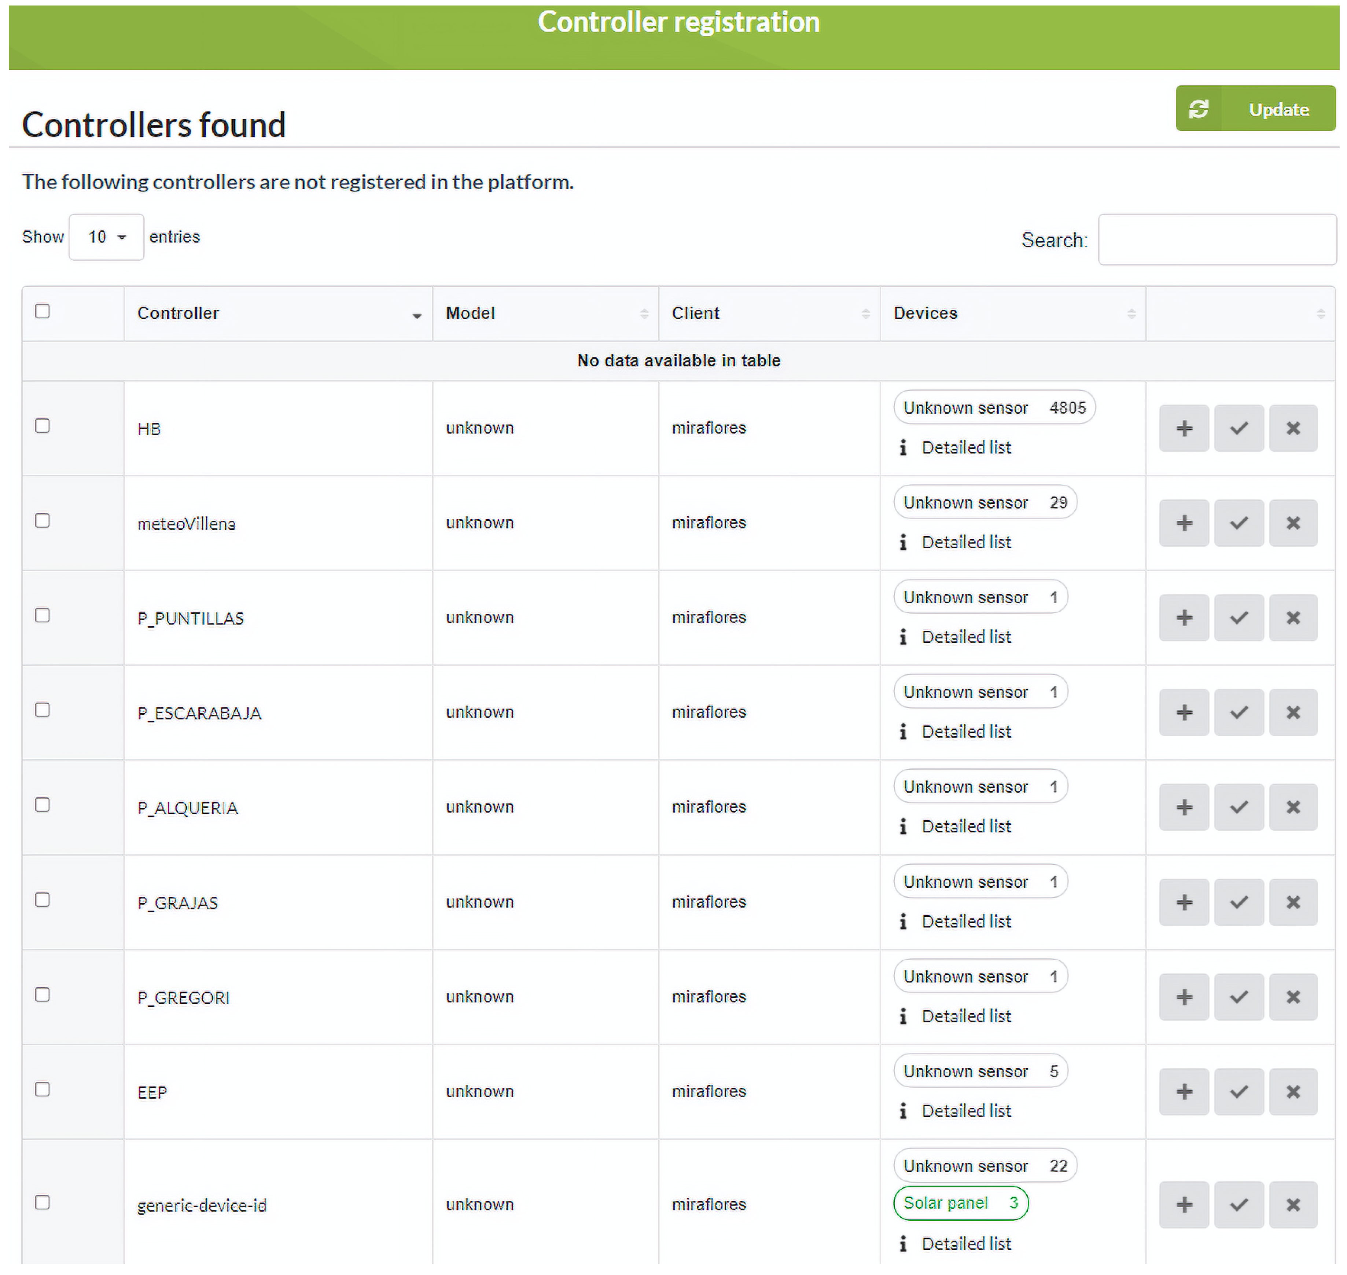Click the checkmark icon for meteoVillena row
Viewport: 1347px width, 1275px height.
click(1238, 523)
